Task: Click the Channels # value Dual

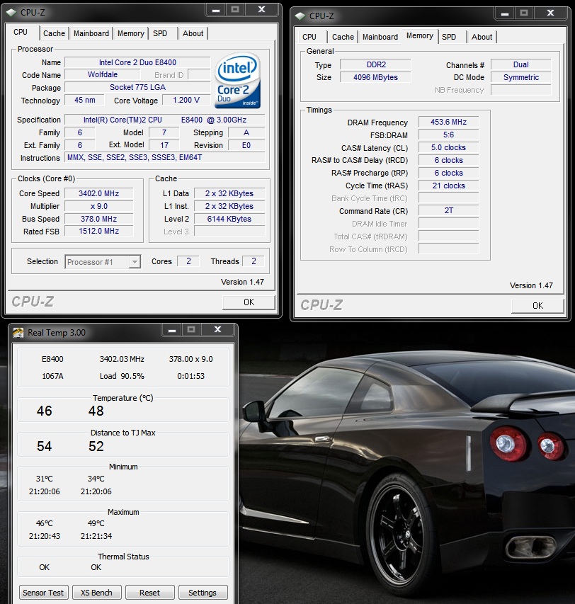Action: pos(521,64)
